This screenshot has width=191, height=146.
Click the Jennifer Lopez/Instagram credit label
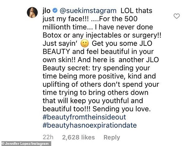(x=26, y=144)
